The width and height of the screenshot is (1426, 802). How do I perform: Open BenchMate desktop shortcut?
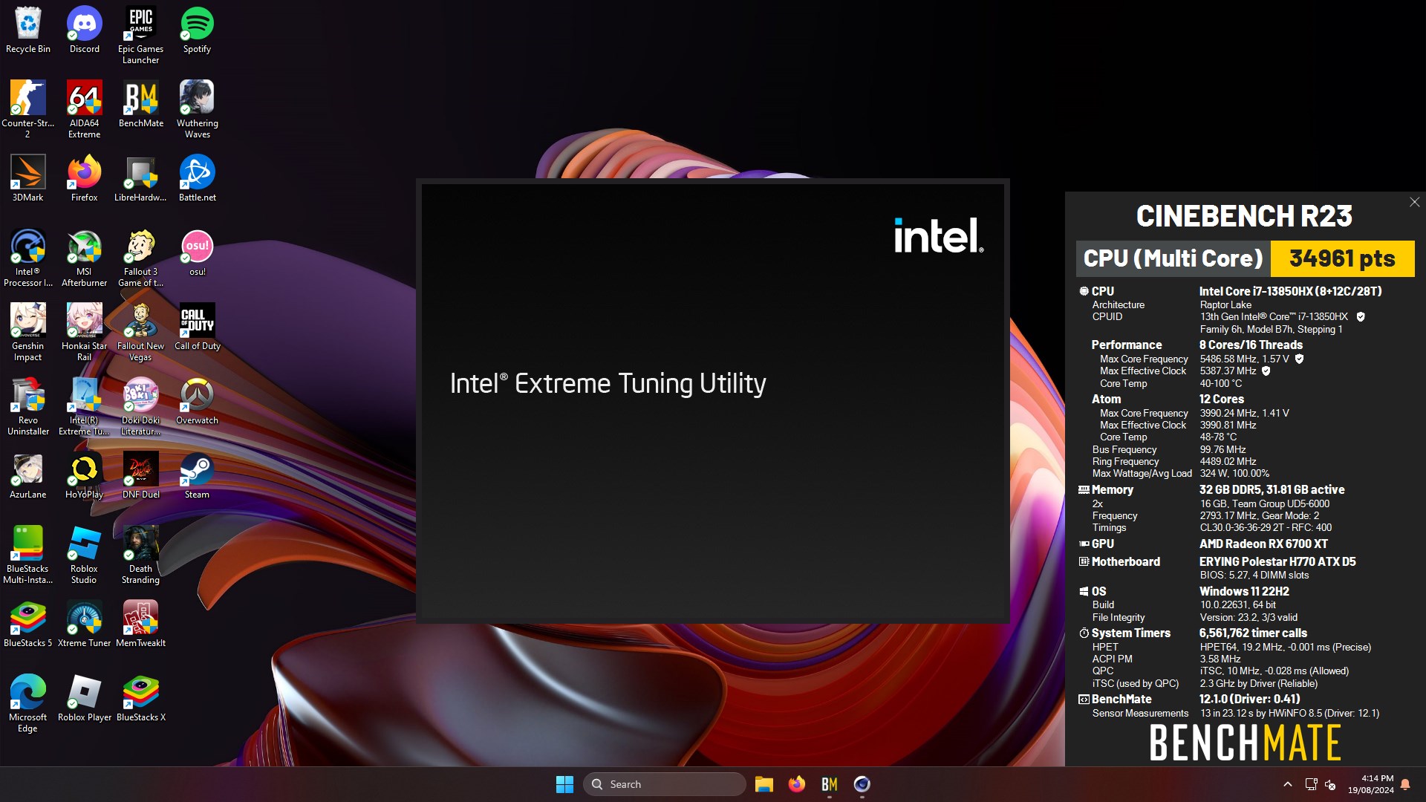(141, 105)
